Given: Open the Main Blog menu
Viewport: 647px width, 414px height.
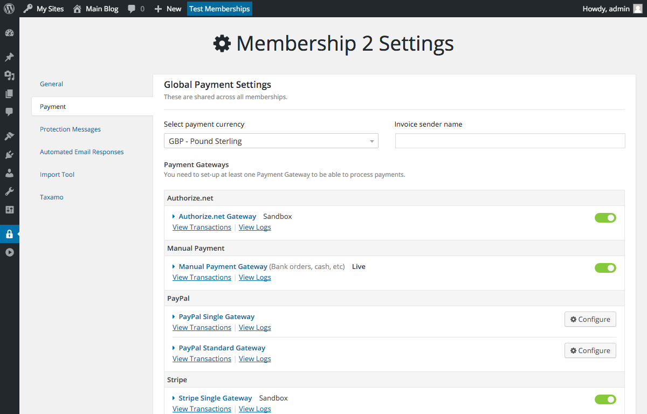Looking at the screenshot, I should [95, 9].
